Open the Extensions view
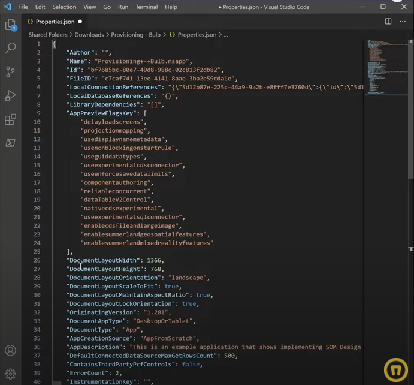This screenshot has height=385, width=414. pos(10,119)
